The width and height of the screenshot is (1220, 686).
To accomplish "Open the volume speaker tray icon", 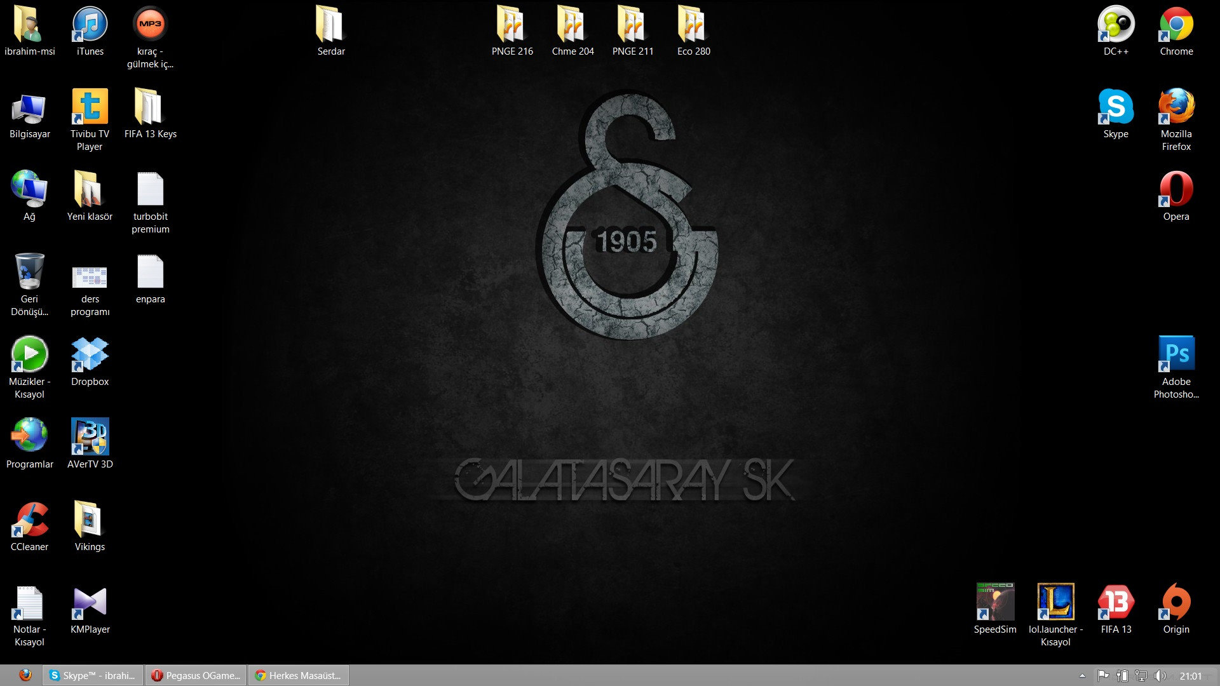I will (1160, 676).
